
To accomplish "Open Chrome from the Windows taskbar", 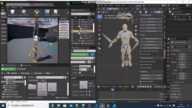I will [x=52, y=105].
